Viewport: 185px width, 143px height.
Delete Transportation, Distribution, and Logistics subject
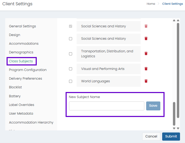coord(146,54)
